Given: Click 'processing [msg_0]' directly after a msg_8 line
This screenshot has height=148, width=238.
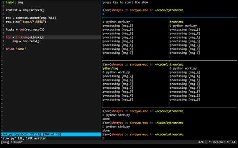Looking at the screenshot, I should (x=185, y=84).
